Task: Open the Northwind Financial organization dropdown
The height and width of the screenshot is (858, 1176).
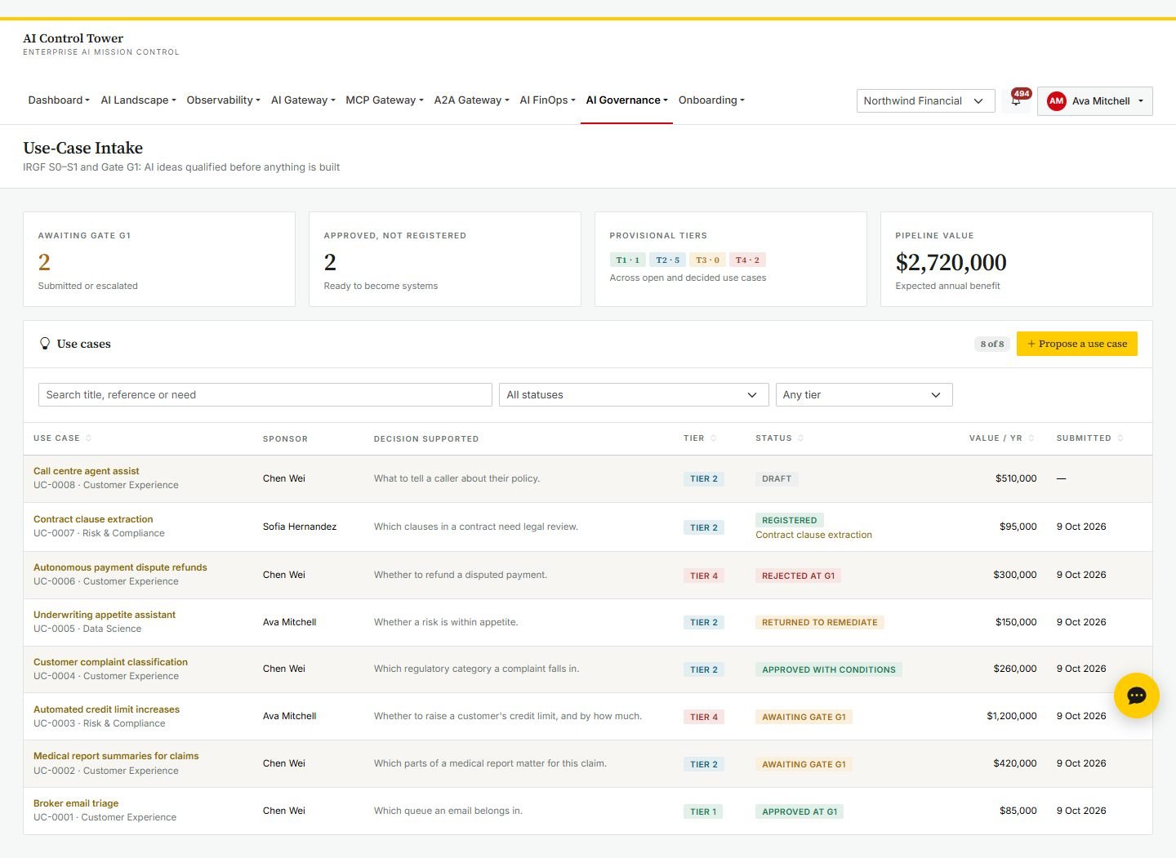Action: [925, 101]
